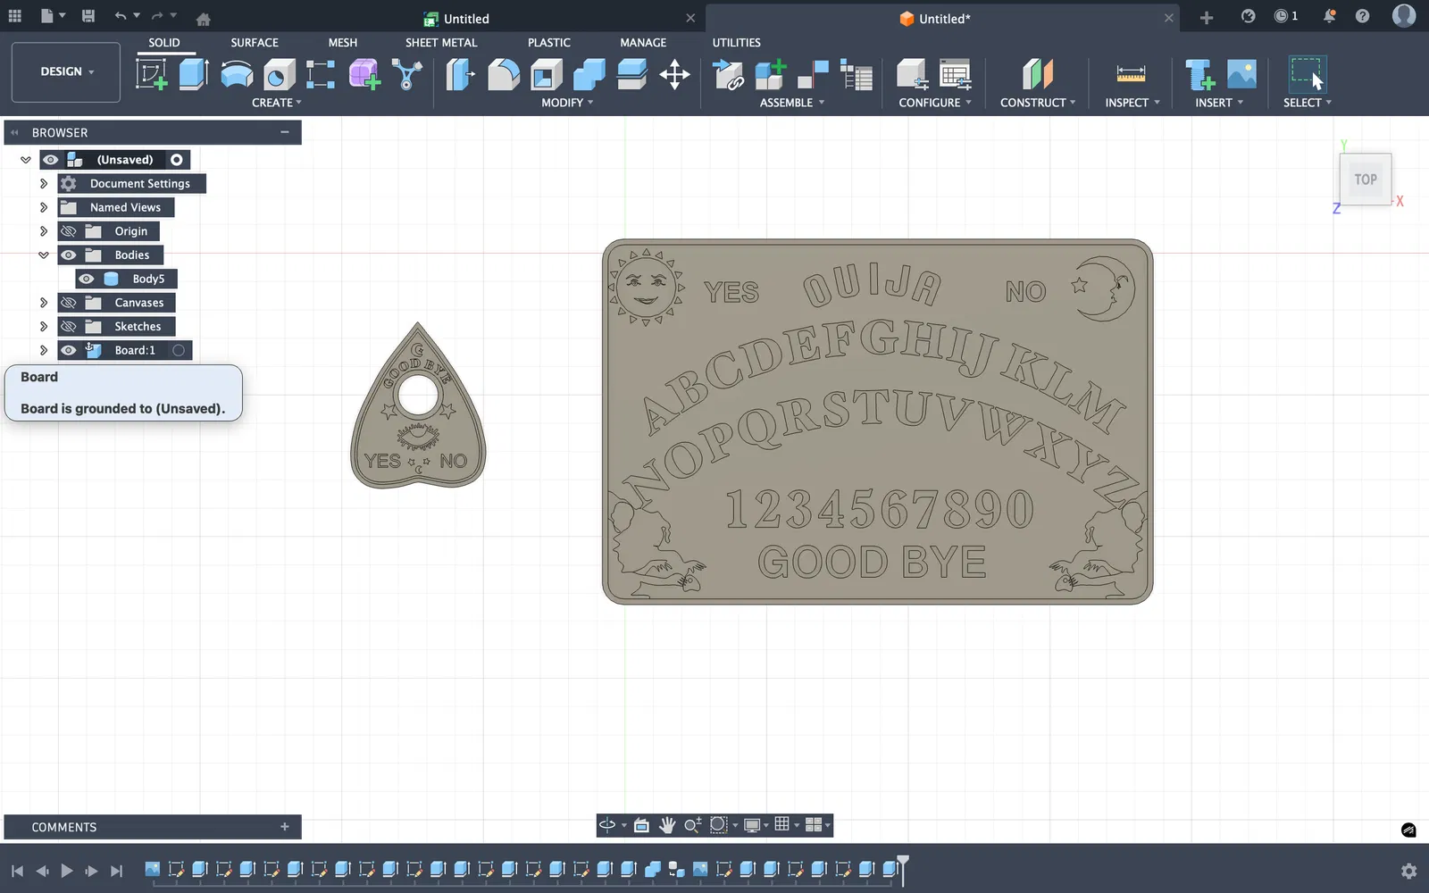This screenshot has width=1429, height=893.
Task: Hide the Board:1 component
Action: point(69,350)
